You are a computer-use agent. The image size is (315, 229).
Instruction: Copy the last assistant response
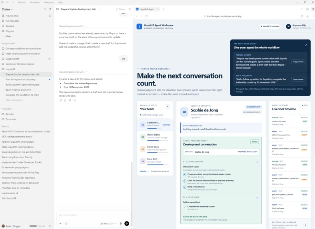tap(61, 100)
